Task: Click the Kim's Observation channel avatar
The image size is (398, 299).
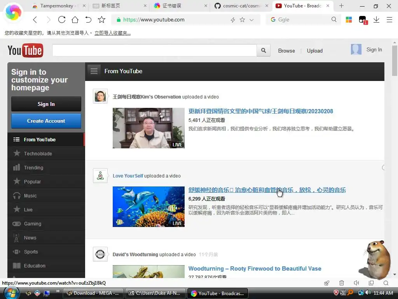Action: pos(100,96)
